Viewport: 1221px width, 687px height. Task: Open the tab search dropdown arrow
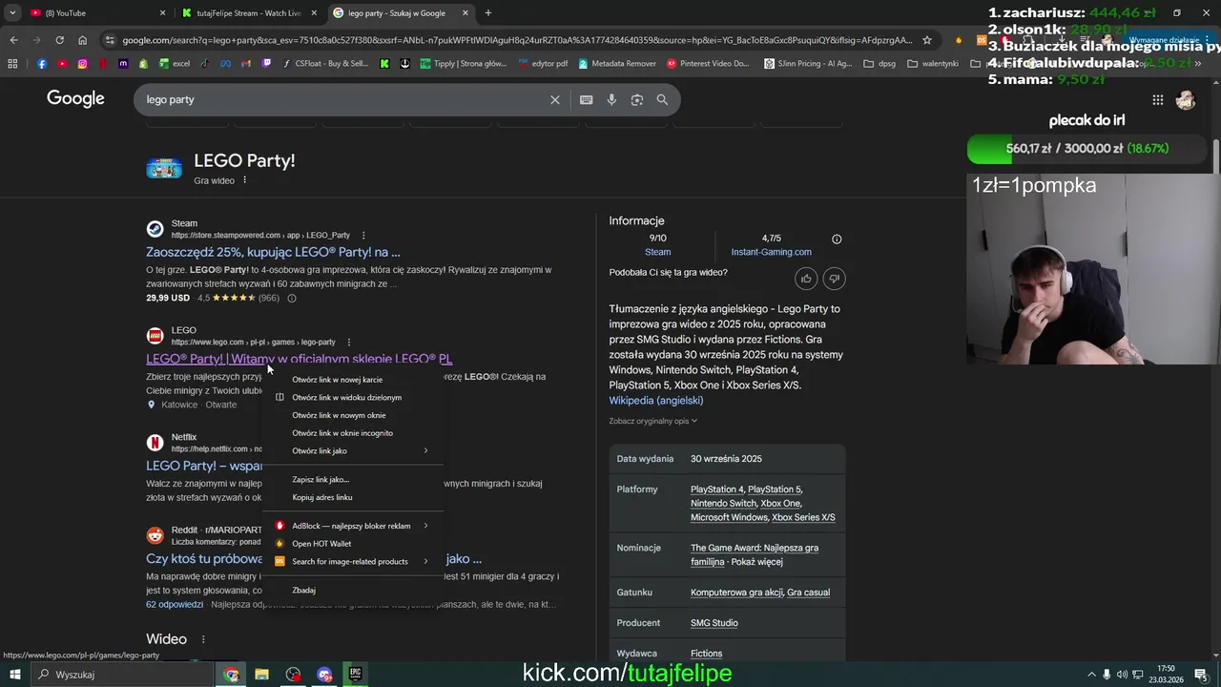coord(12,12)
